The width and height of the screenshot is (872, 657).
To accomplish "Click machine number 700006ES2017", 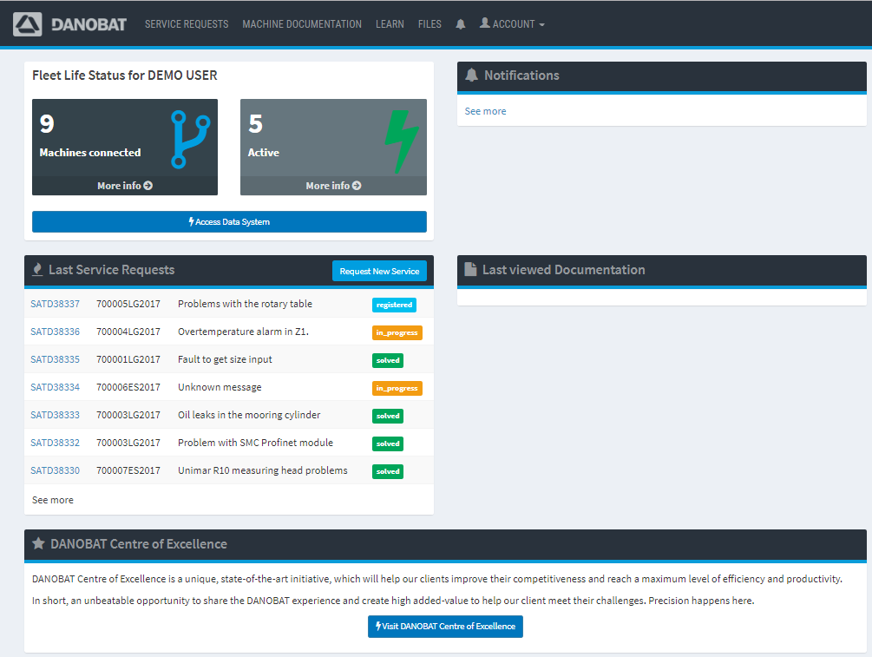I will tap(128, 387).
